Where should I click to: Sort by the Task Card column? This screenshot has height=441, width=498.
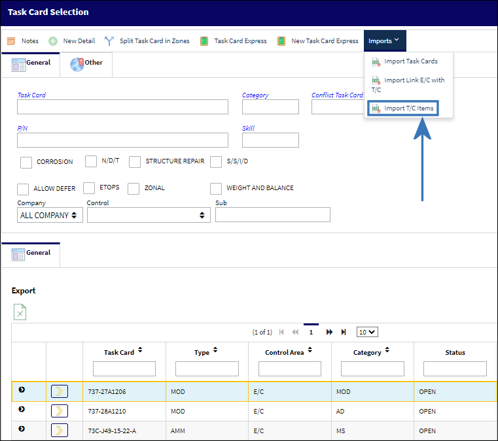pyautogui.click(x=140, y=350)
